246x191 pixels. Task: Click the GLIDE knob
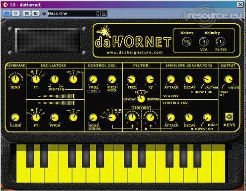(15, 118)
